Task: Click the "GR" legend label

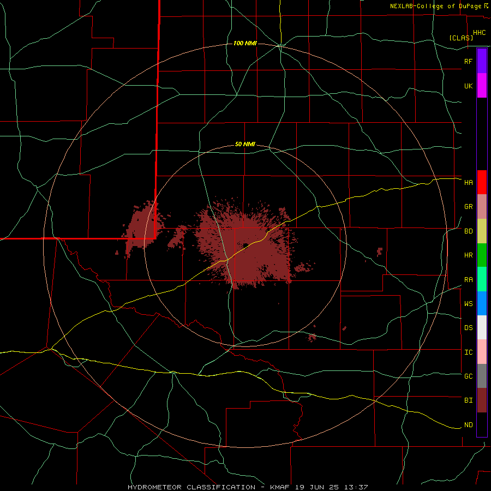Action: (468, 207)
